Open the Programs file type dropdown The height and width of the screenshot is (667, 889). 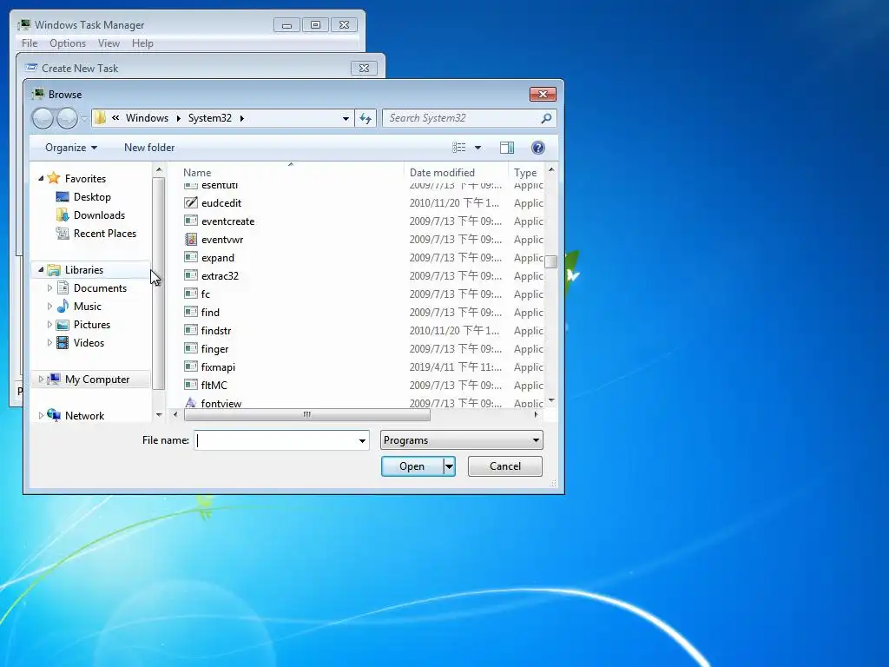(462, 440)
